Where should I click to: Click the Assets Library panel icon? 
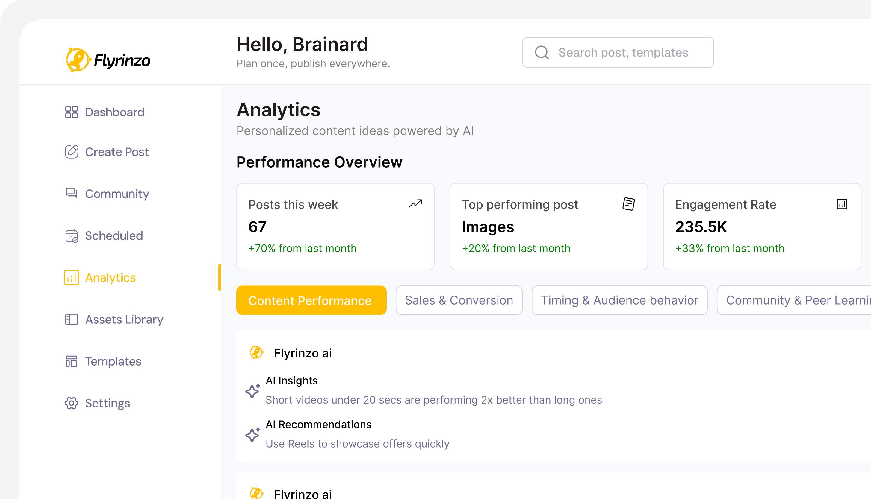[71, 320]
